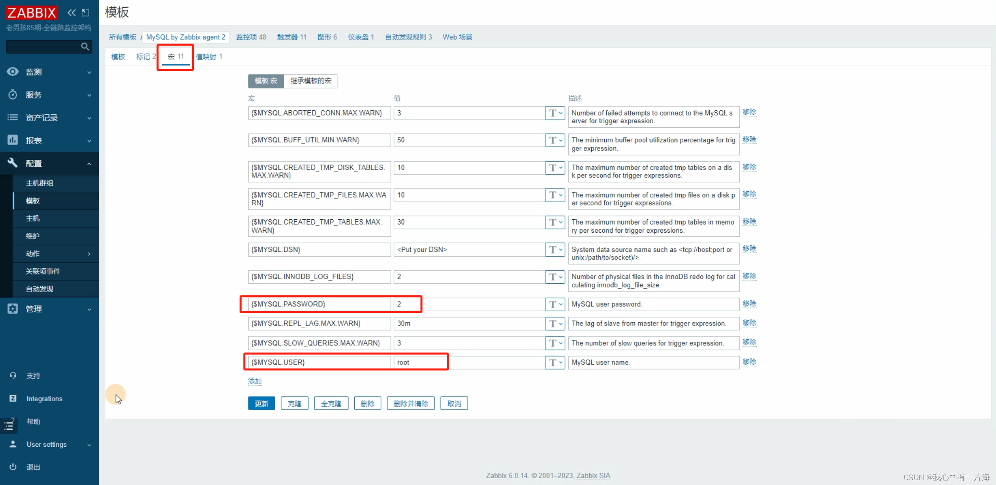Image resolution: width=996 pixels, height=485 pixels.
Task: Open 仪表盘 1 dashboards
Action: coord(361,37)
